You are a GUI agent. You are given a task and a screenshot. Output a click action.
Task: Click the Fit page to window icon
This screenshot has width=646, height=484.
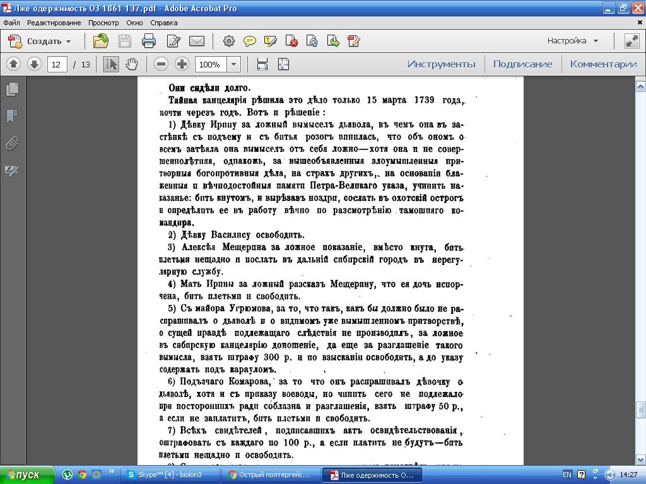click(283, 64)
